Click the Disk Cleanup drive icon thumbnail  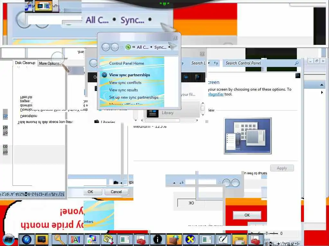point(29,6)
